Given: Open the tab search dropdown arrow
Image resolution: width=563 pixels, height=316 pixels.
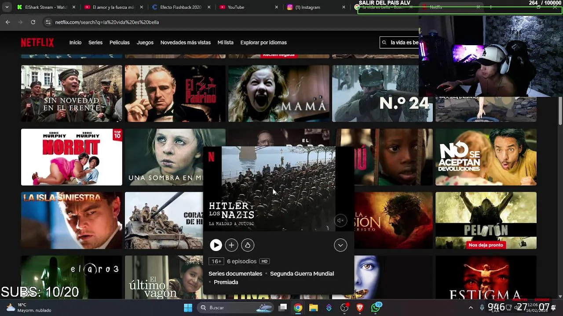Looking at the screenshot, I should click(7, 7).
